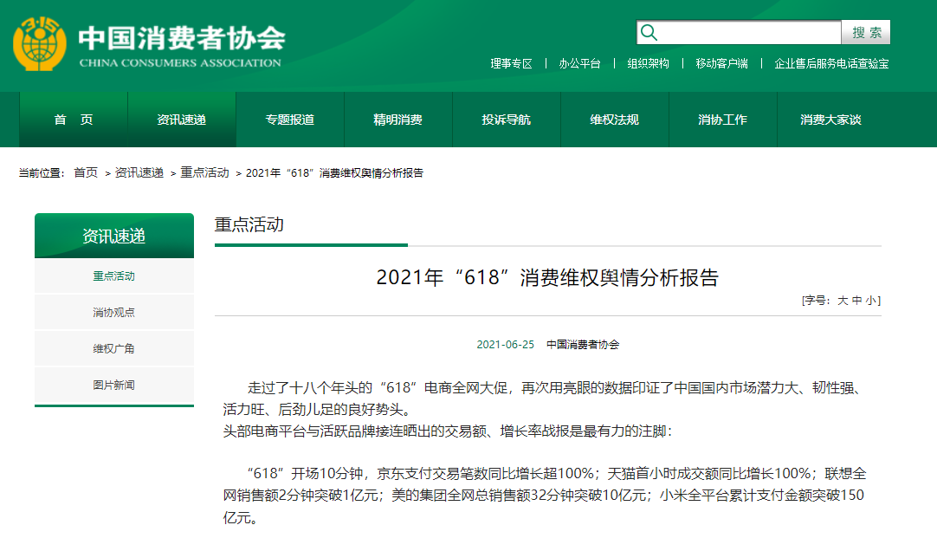Visit the 消费大家谈 section
Image resolution: width=937 pixels, height=551 pixels.
pyautogui.click(x=831, y=120)
